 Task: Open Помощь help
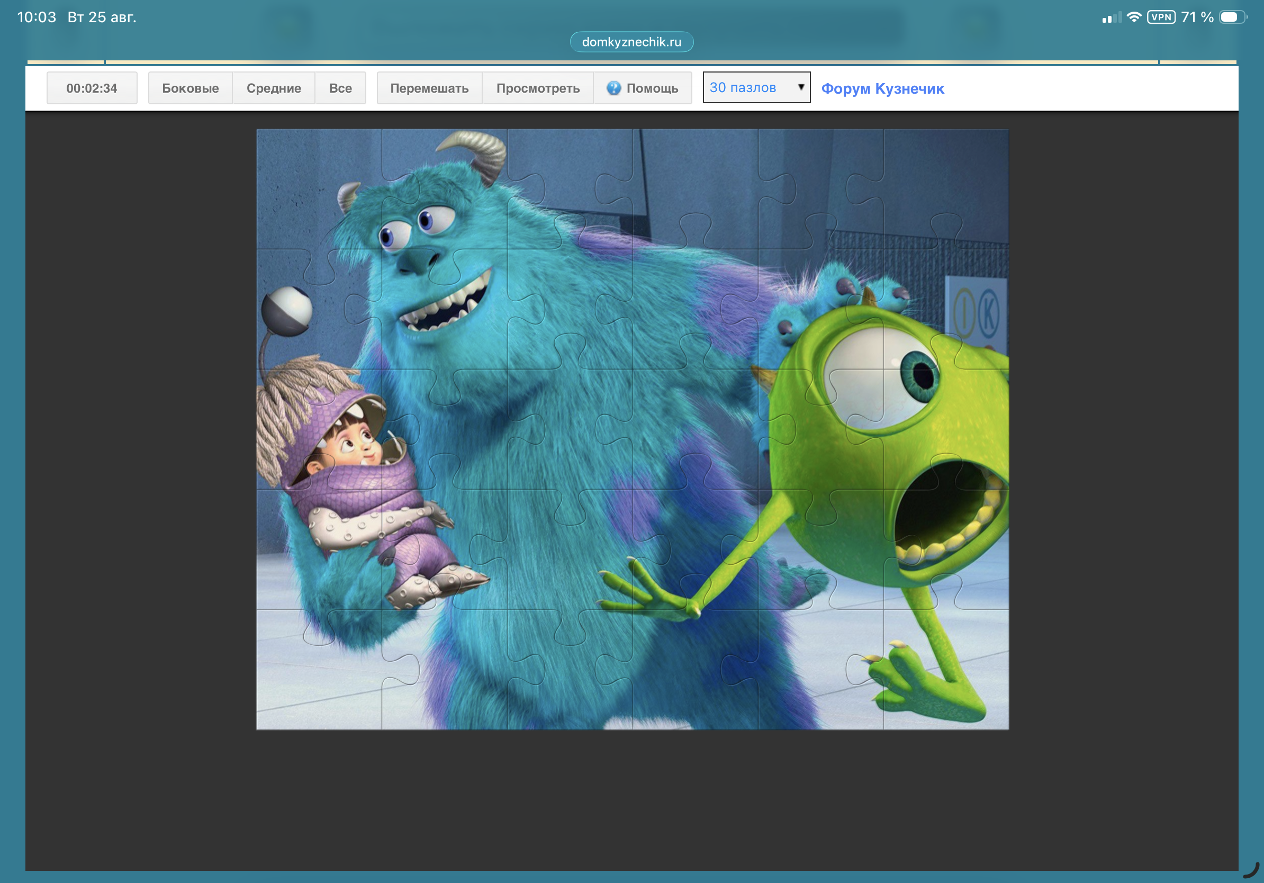643,88
